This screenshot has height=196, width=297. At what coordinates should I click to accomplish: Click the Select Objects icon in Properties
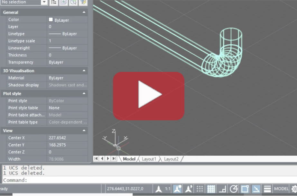click(x=63, y=2)
